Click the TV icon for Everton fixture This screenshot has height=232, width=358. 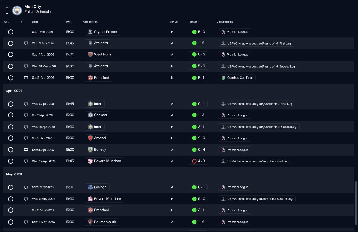coord(26,187)
